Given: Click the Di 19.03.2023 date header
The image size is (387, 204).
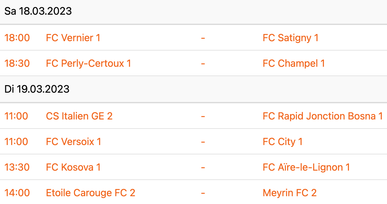Looking at the screenshot, I should click(193, 89).
